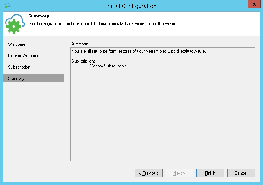This screenshot has height=185, width=263.
Task: Click inside the Summary text box
Action: (x=163, y=114)
